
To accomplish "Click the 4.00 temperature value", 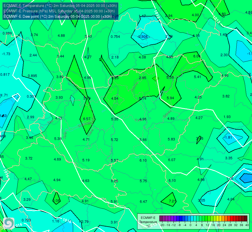I will point(195,15).
